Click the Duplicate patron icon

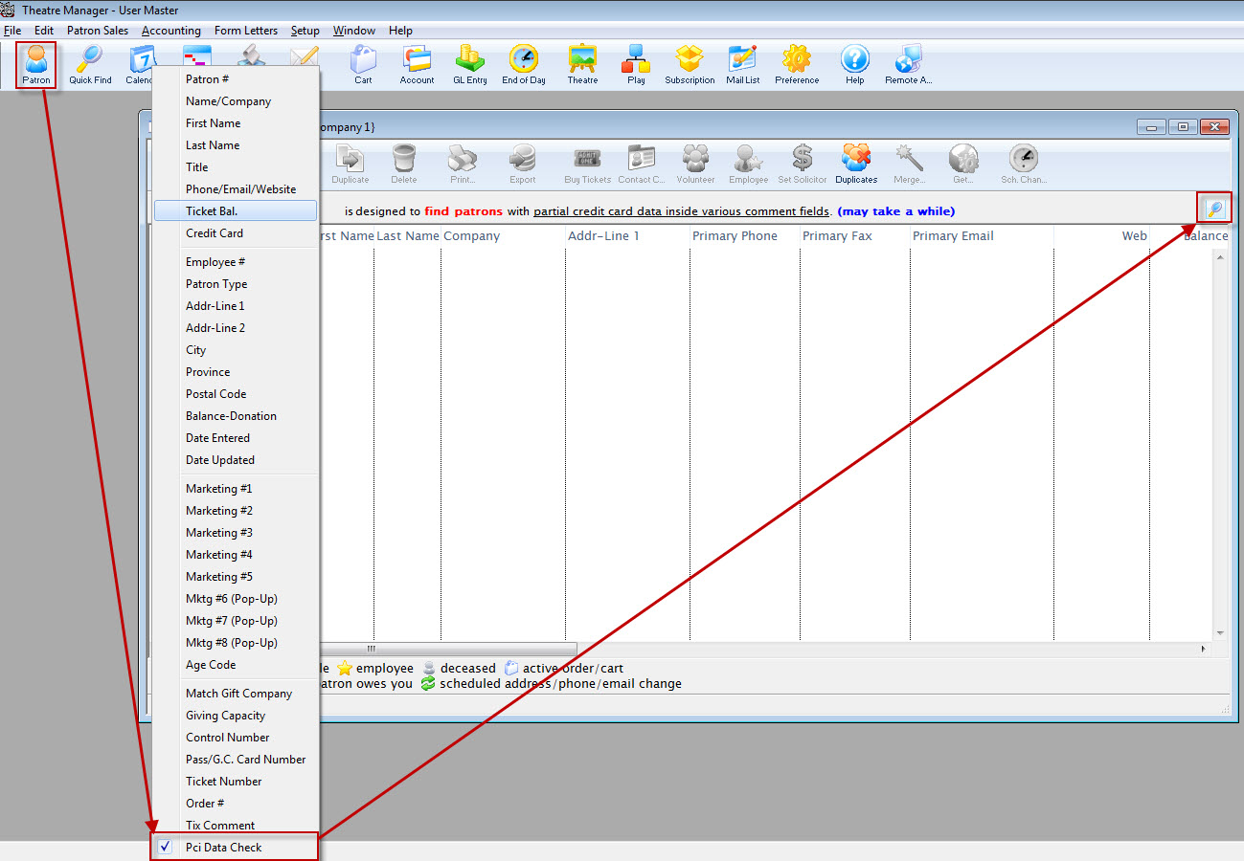351,165
